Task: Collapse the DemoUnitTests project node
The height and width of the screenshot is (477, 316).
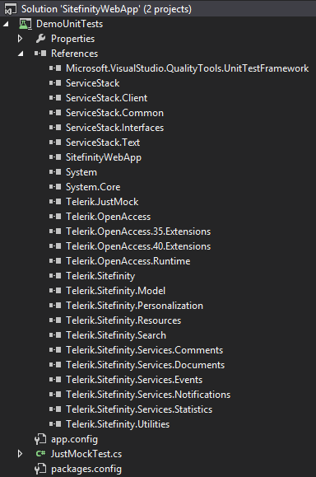Action: tap(6, 24)
